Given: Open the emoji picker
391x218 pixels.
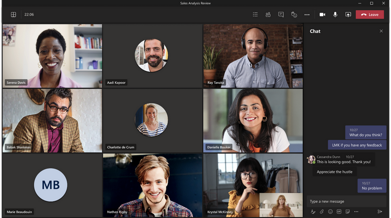Looking at the screenshot, I should tap(330, 211).
